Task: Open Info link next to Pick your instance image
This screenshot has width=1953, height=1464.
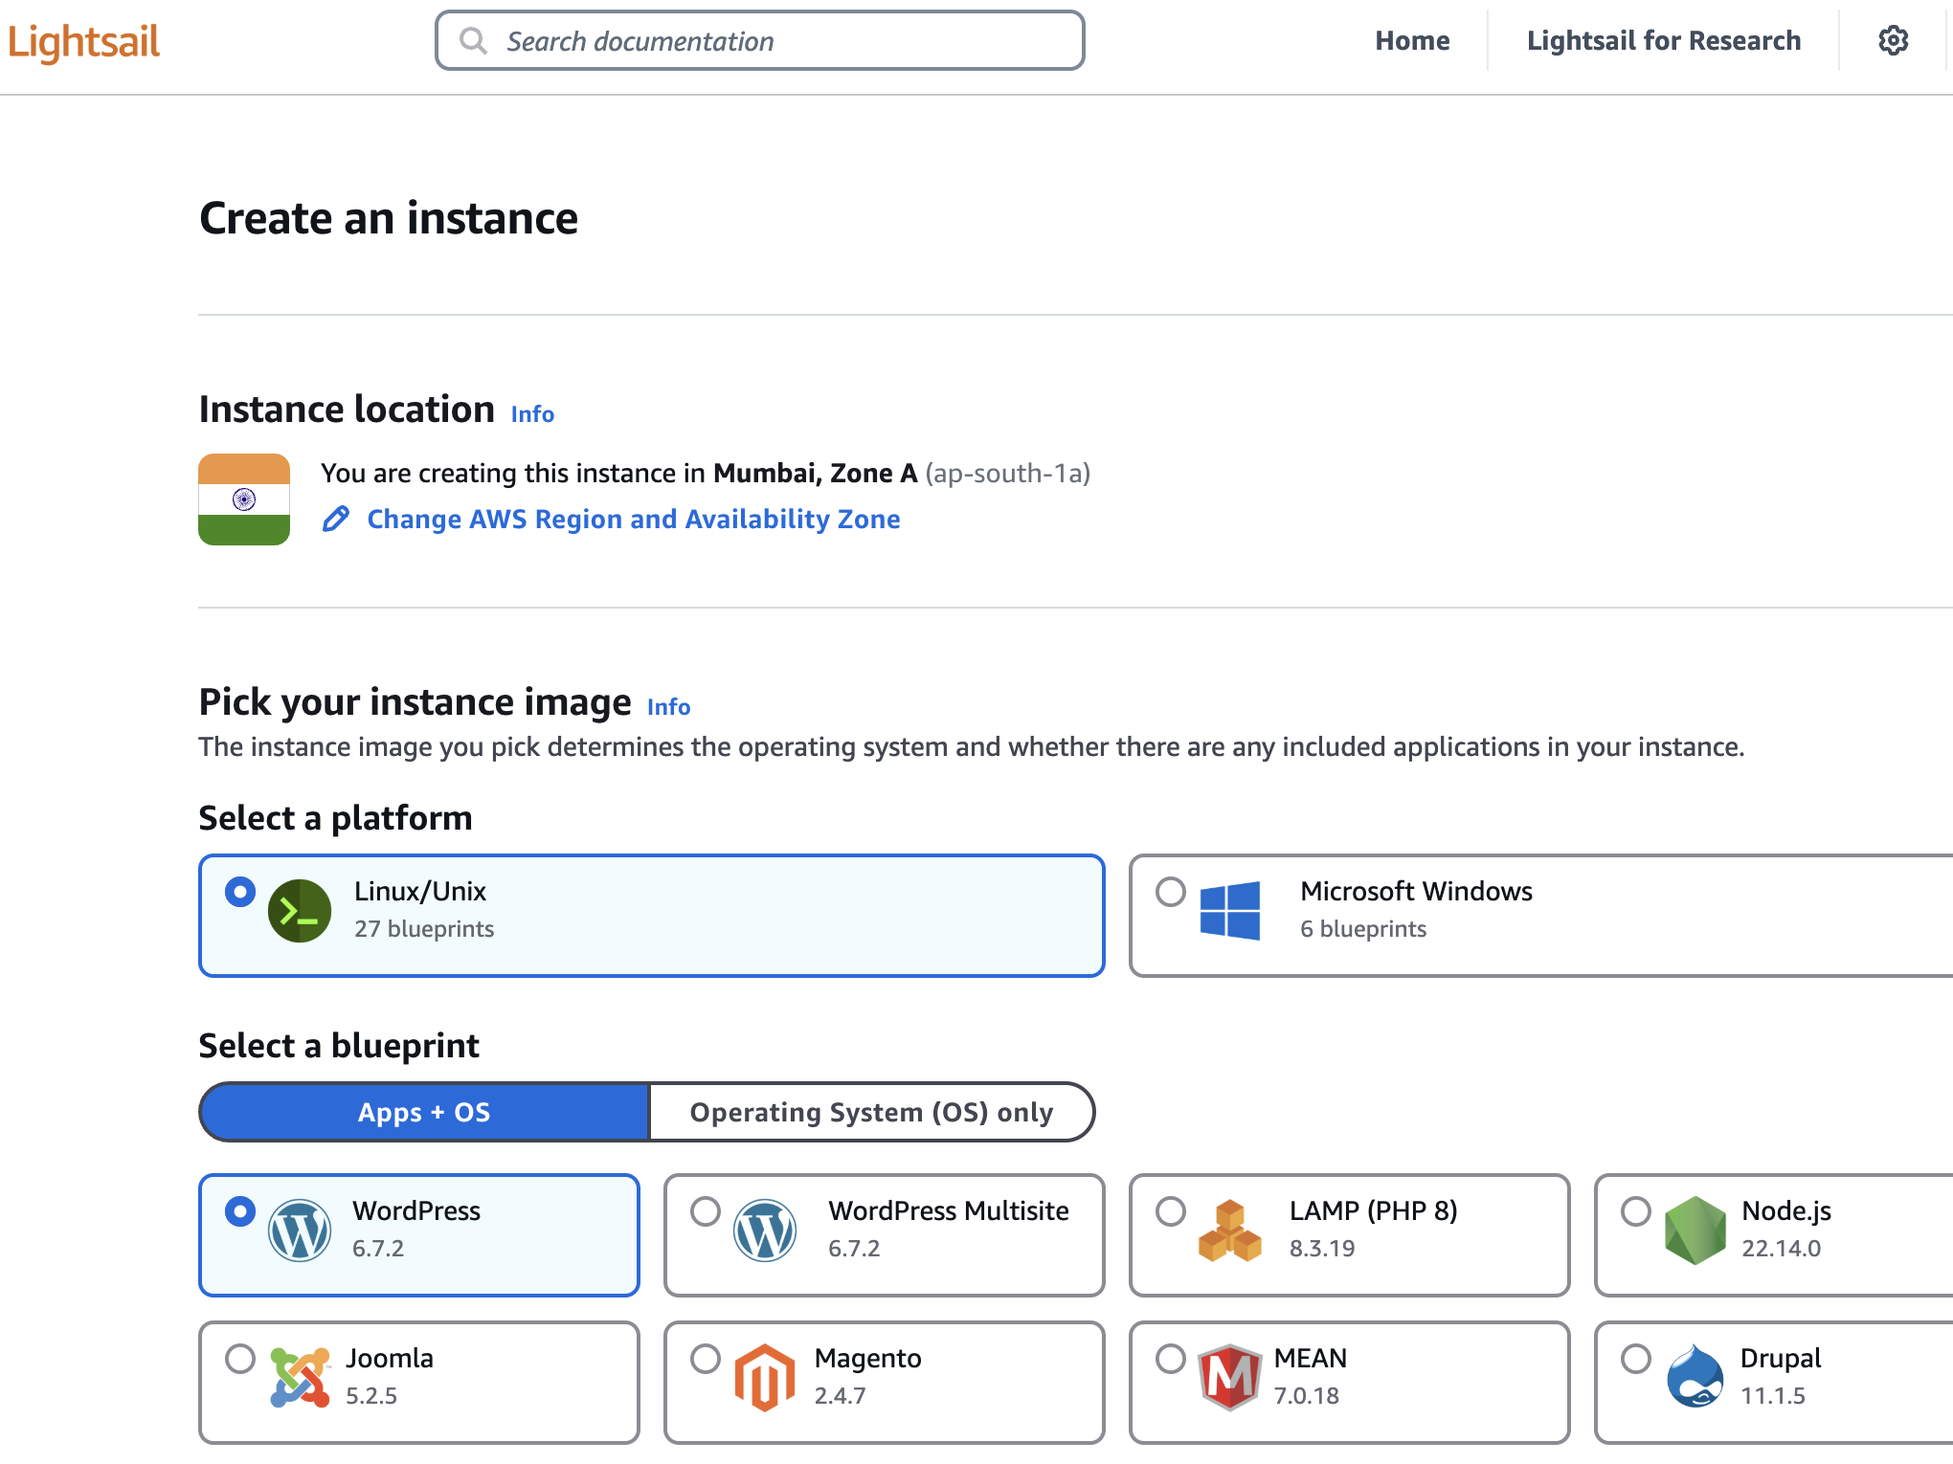Action: [x=668, y=706]
